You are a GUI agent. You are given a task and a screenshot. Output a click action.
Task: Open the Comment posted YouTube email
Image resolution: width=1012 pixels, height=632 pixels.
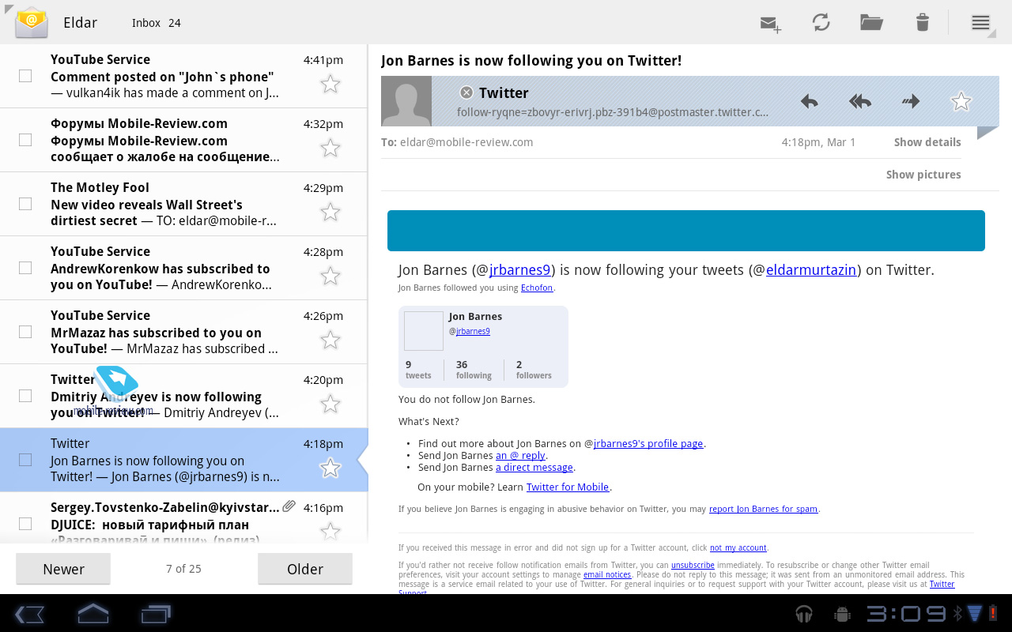pyautogui.click(x=183, y=76)
